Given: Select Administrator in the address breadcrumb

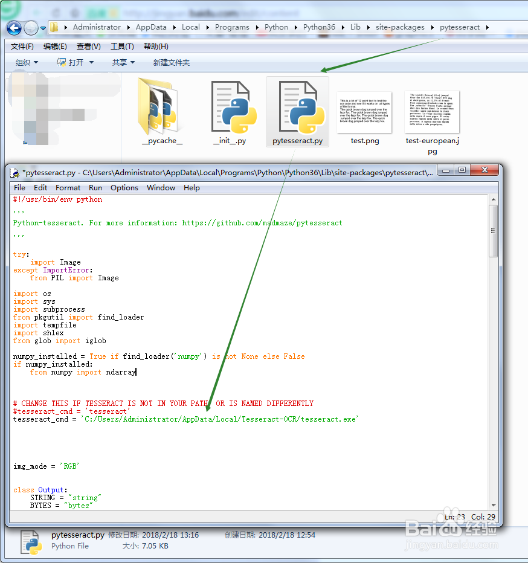Looking at the screenshot, I should 97,27.
